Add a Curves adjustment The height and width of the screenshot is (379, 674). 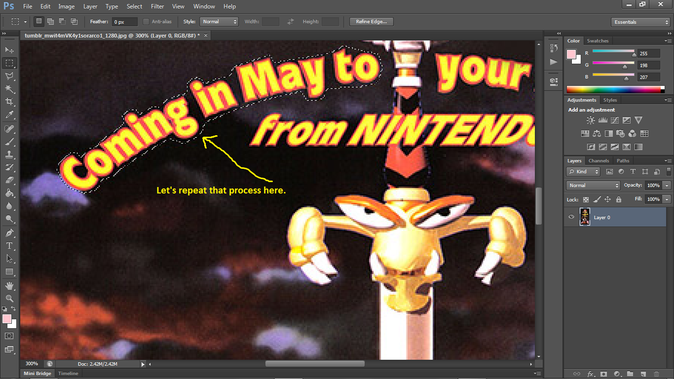click(614, 120)
